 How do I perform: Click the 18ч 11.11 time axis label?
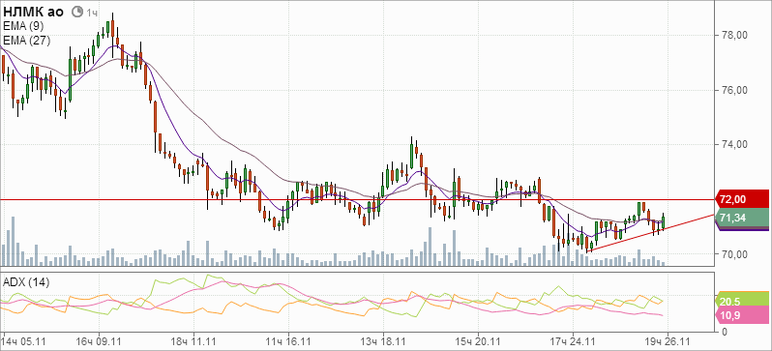coord(194,340)
